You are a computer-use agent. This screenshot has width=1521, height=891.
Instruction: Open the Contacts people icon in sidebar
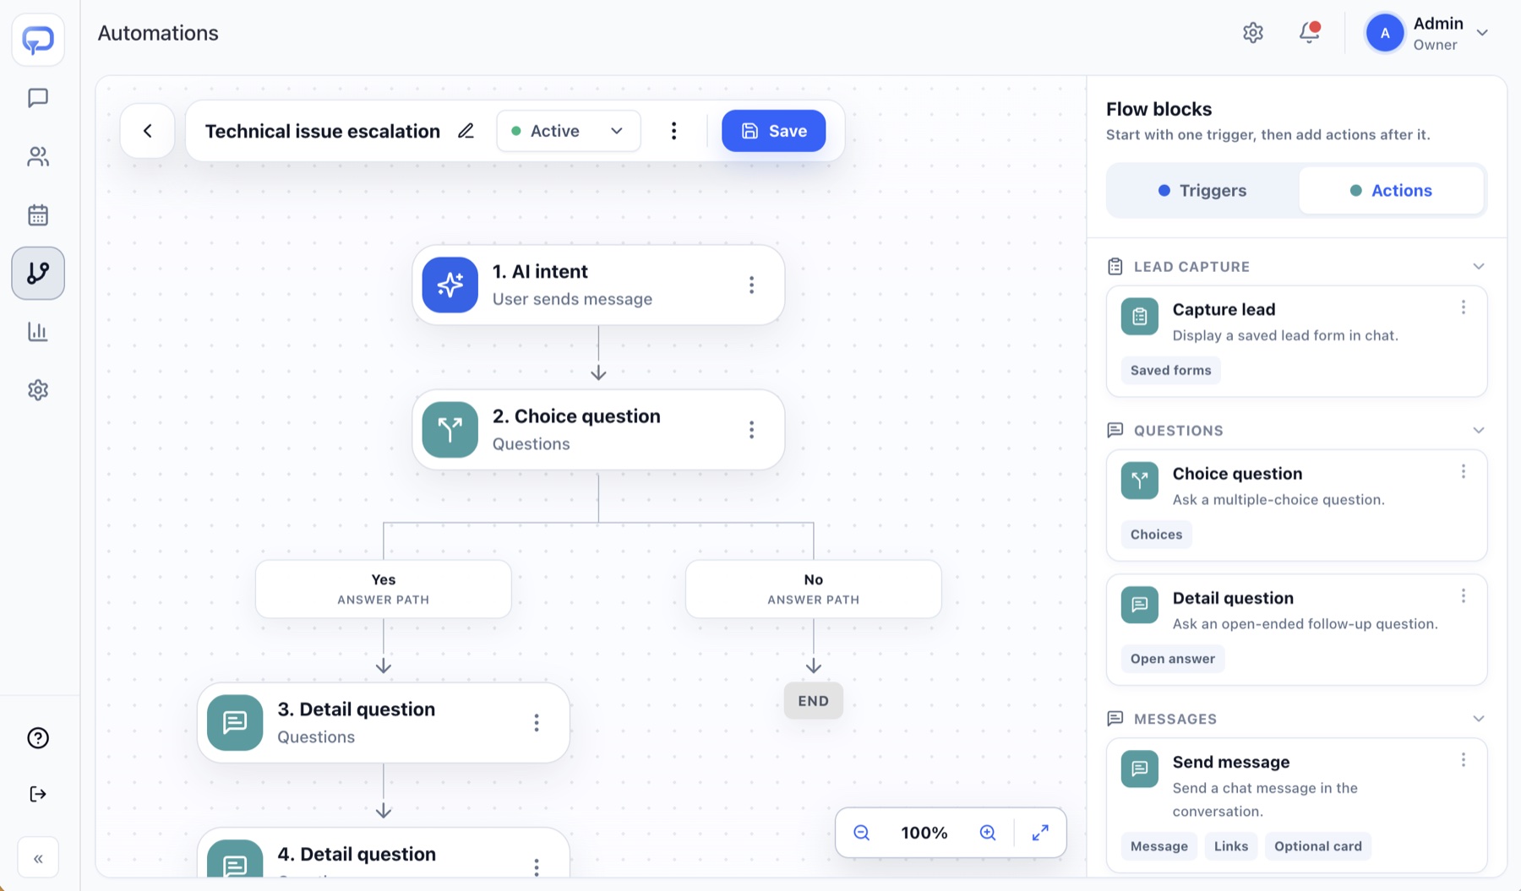tap(38, 156)
